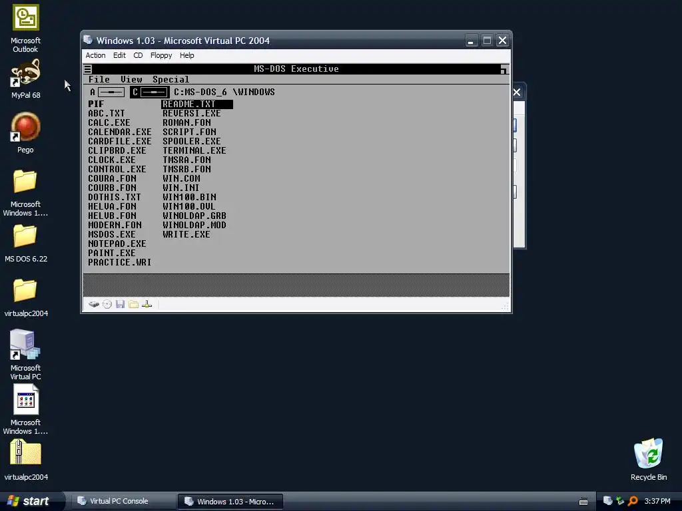The height and width of the screenshot is (511, 682).
Task: Click CD drive status icon in Virtual PC
Action: [107, 304]
